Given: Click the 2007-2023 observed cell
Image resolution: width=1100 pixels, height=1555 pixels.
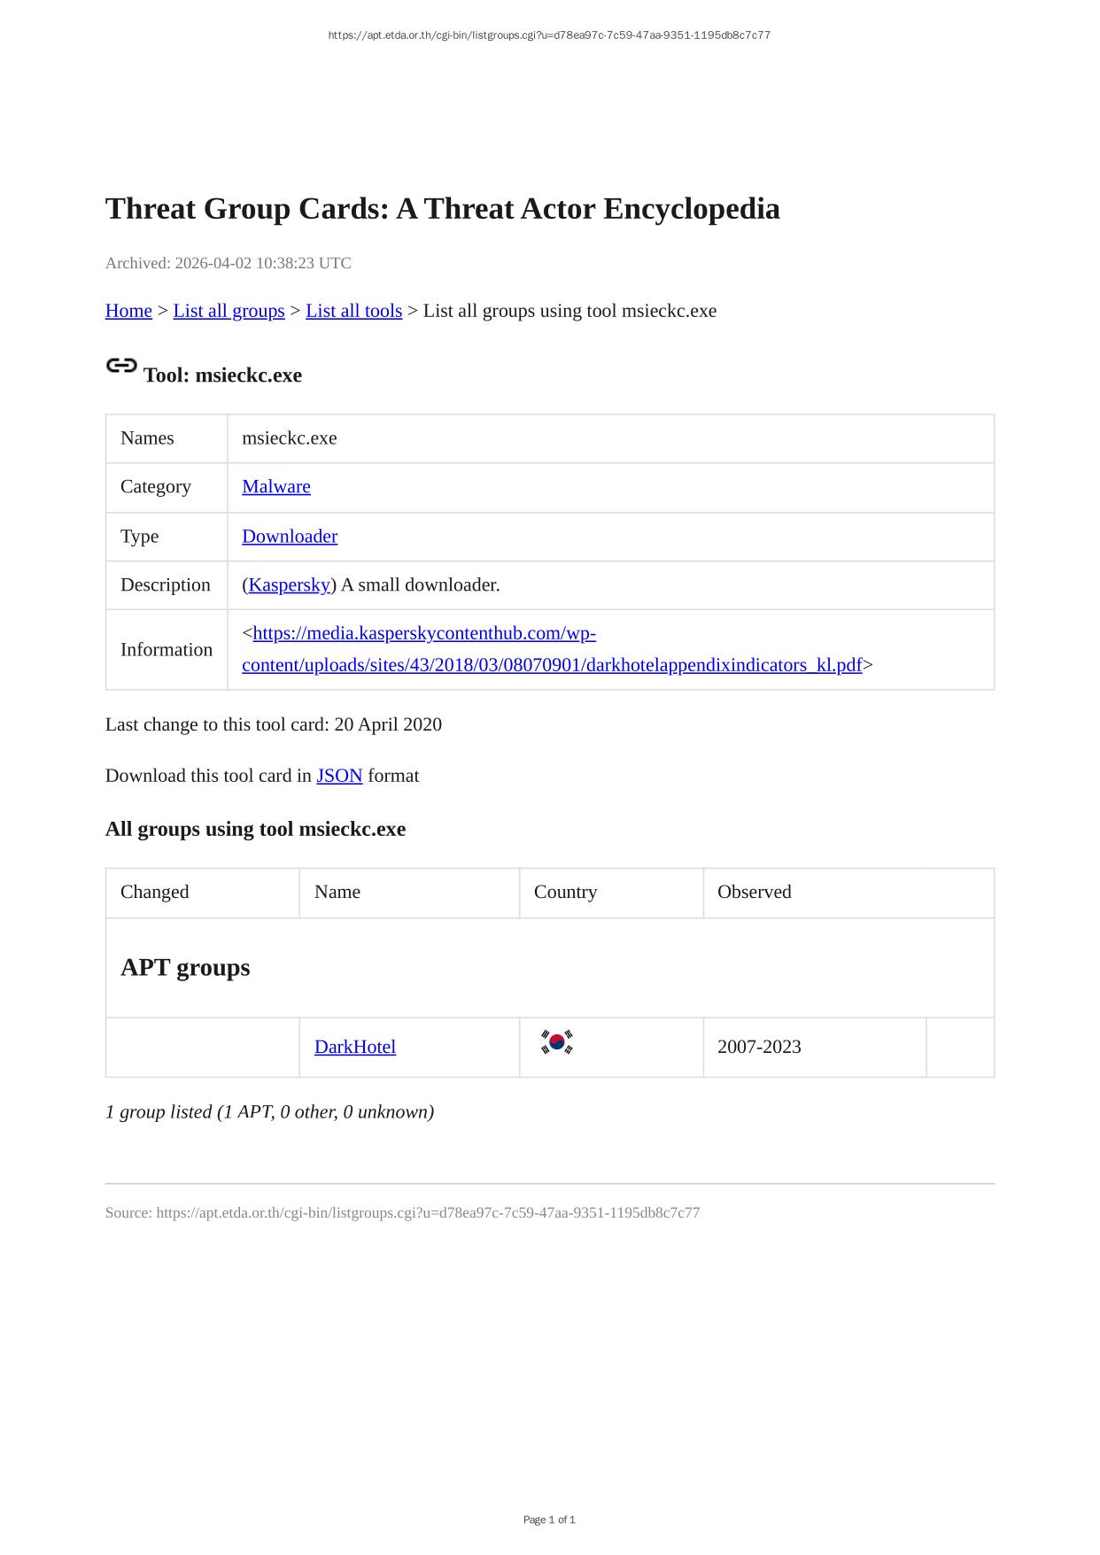Looking at the screenshot, I should click(x=759, y=1048).
